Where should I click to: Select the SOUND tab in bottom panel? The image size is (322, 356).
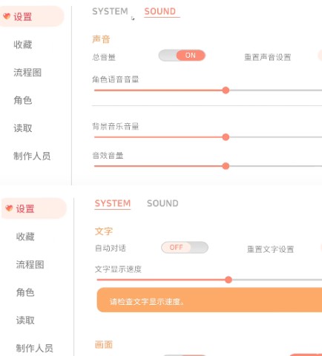tap(162, 203)
